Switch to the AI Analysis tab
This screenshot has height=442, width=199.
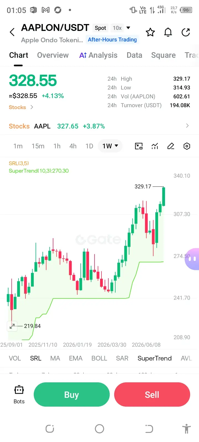click(98, 55)
